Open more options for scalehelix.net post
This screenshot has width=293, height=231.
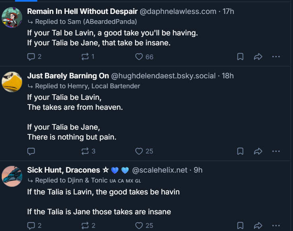276,225
